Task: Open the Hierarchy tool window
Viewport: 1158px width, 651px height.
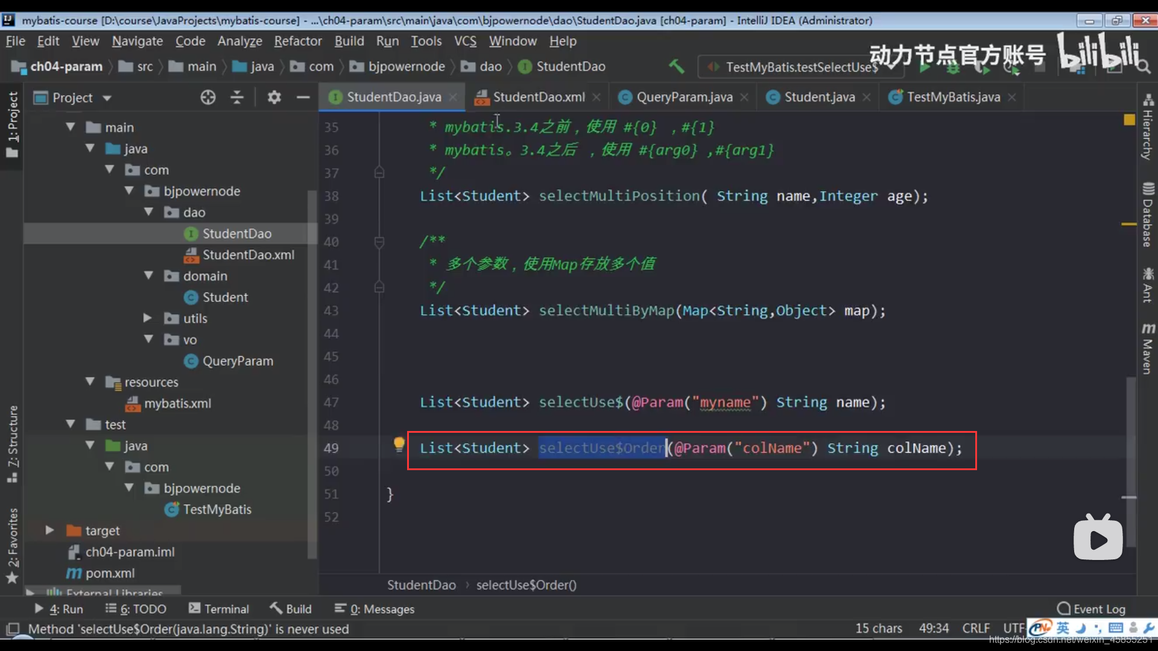Action: (x=1148, y=127)
